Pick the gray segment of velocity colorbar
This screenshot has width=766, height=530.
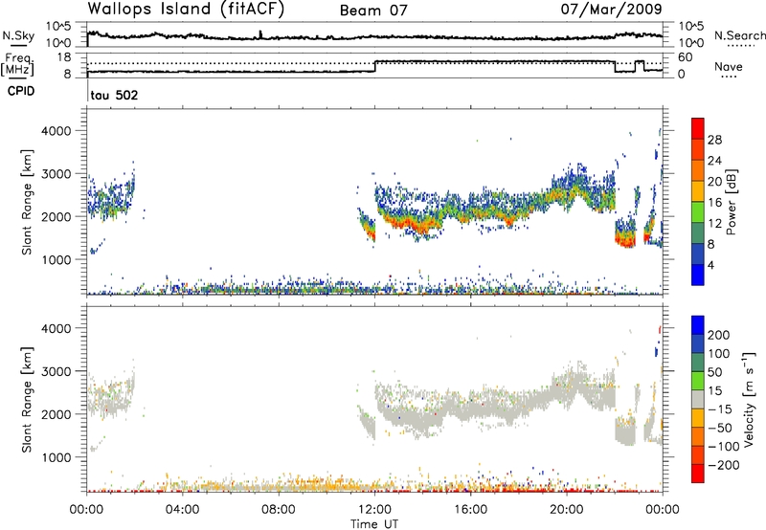pyautogui.click(x=698, y=399)
